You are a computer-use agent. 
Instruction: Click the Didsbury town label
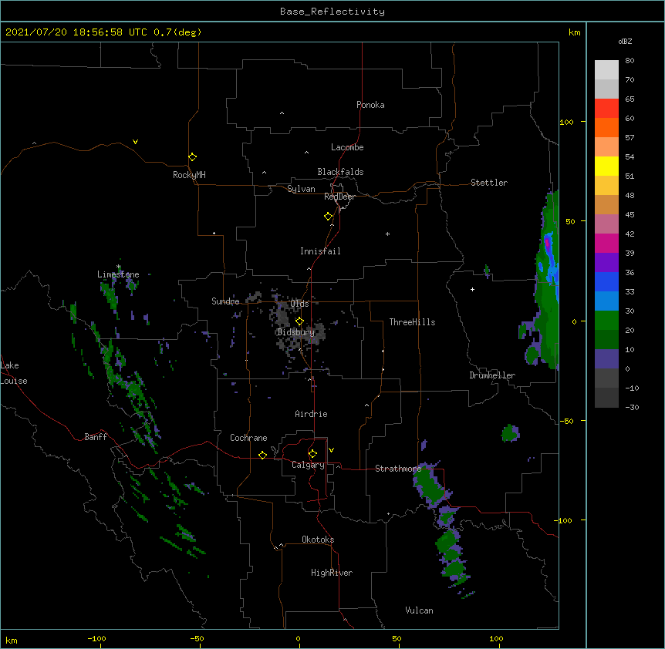tap(296, 332)
